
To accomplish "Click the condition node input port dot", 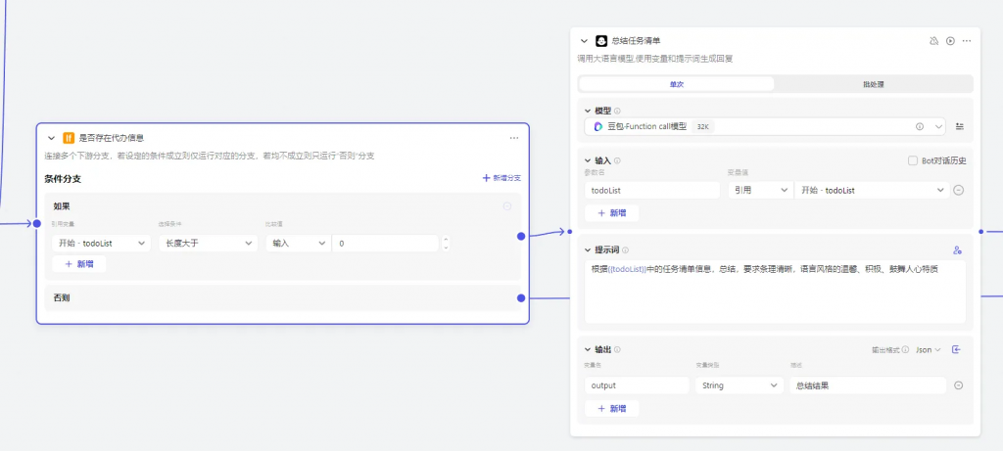I will point(36,224).
